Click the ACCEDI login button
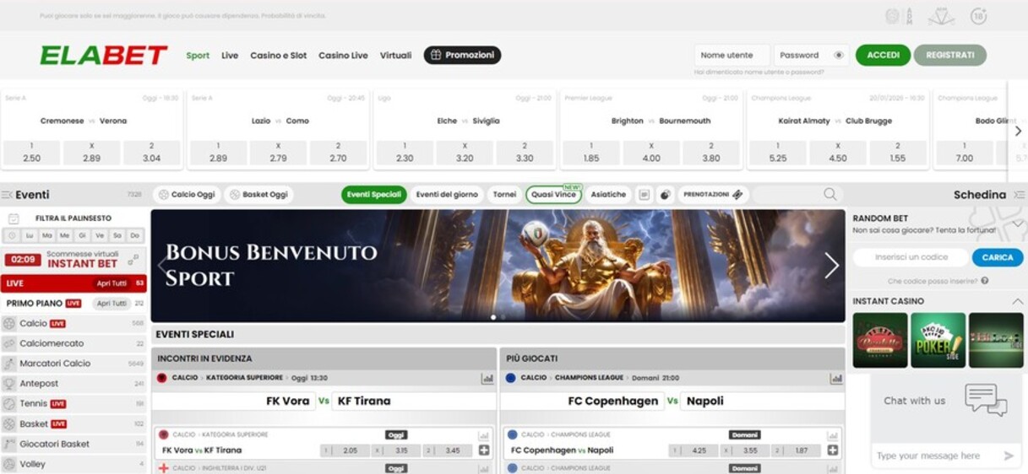This screenshot has height=474, width=1028. (x=883, y=55)
